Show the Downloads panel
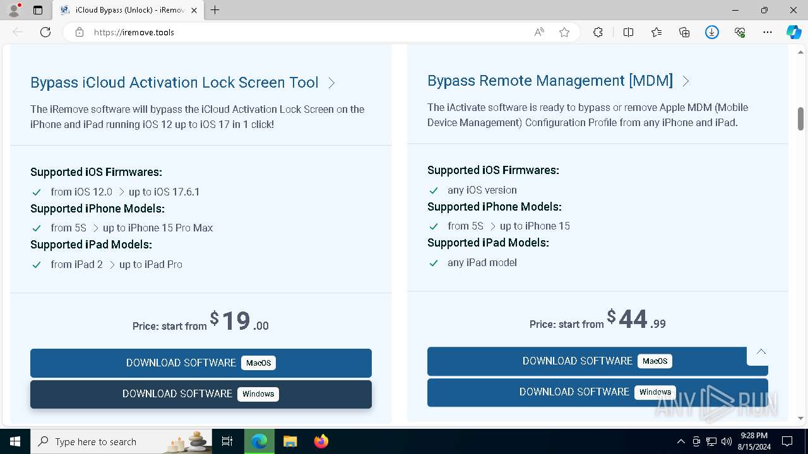The height and width of the screenshot is (454, 808). [x=712, y=32]
